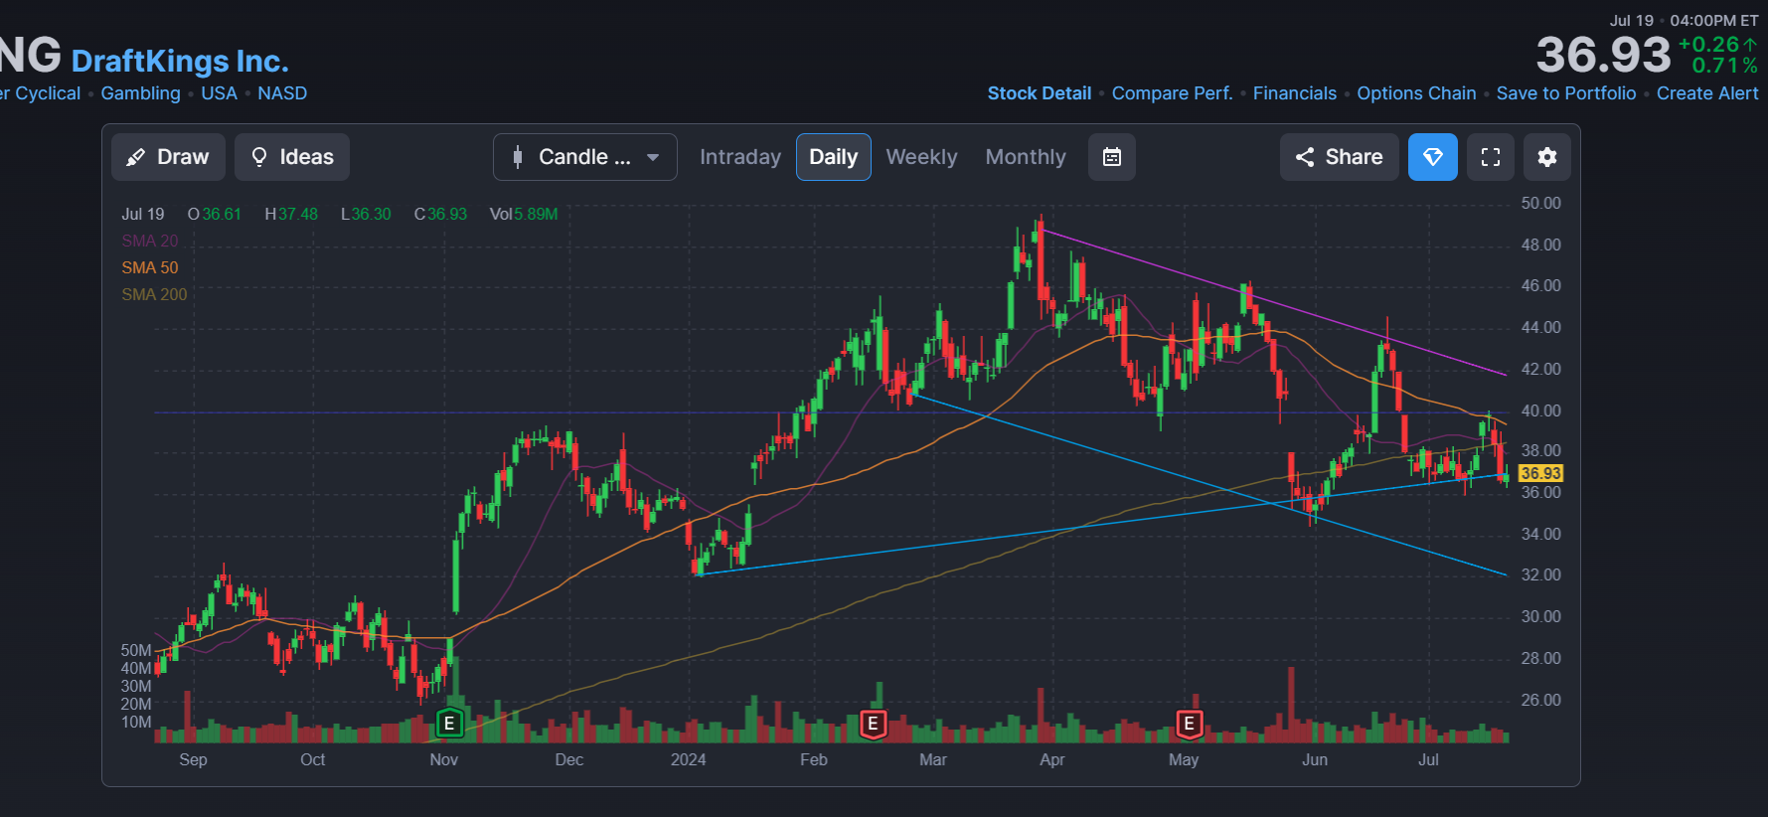Click Create Alert link
The height and width of the screenshot is (817, 1768).
coord(1707,93)
